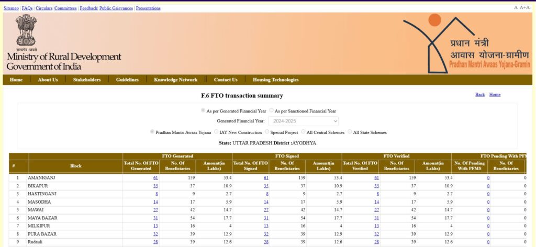536x247 pixels.
Task: Click the MILKIPUR block name
Action: point(39,226)
